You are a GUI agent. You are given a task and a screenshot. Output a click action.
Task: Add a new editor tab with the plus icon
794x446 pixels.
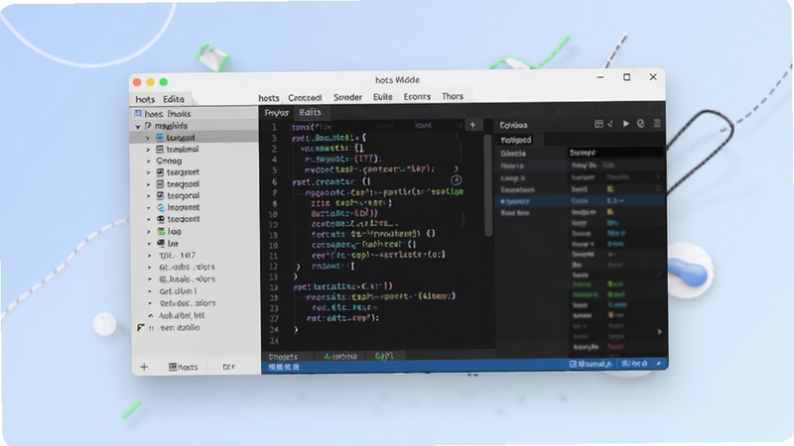coord(472,125)
